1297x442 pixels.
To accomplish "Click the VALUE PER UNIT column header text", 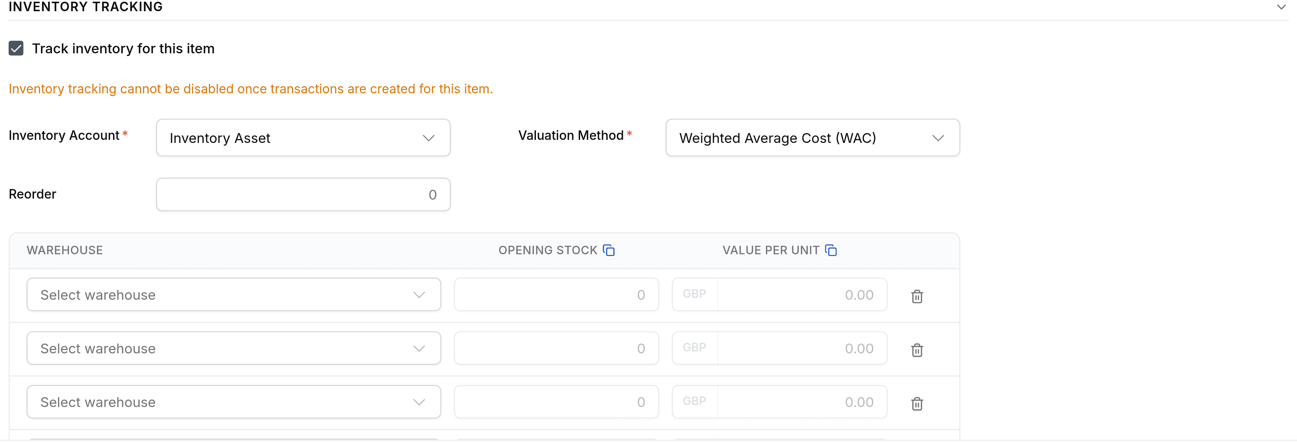I will 771,250.
